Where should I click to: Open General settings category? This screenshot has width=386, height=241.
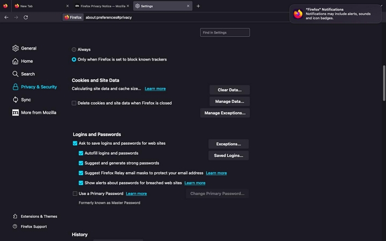(29, 48)
